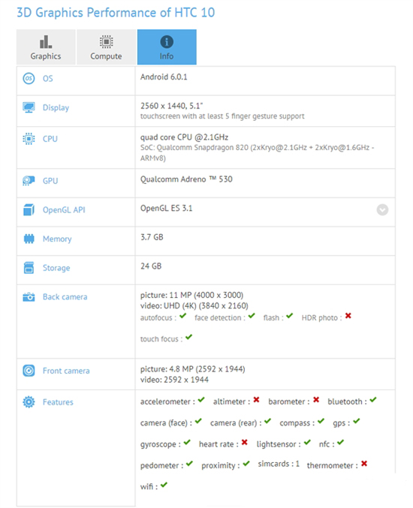This screenshot has width=413, height=508.
Task: Click the Display monitor icon
Action: (29, 107)
